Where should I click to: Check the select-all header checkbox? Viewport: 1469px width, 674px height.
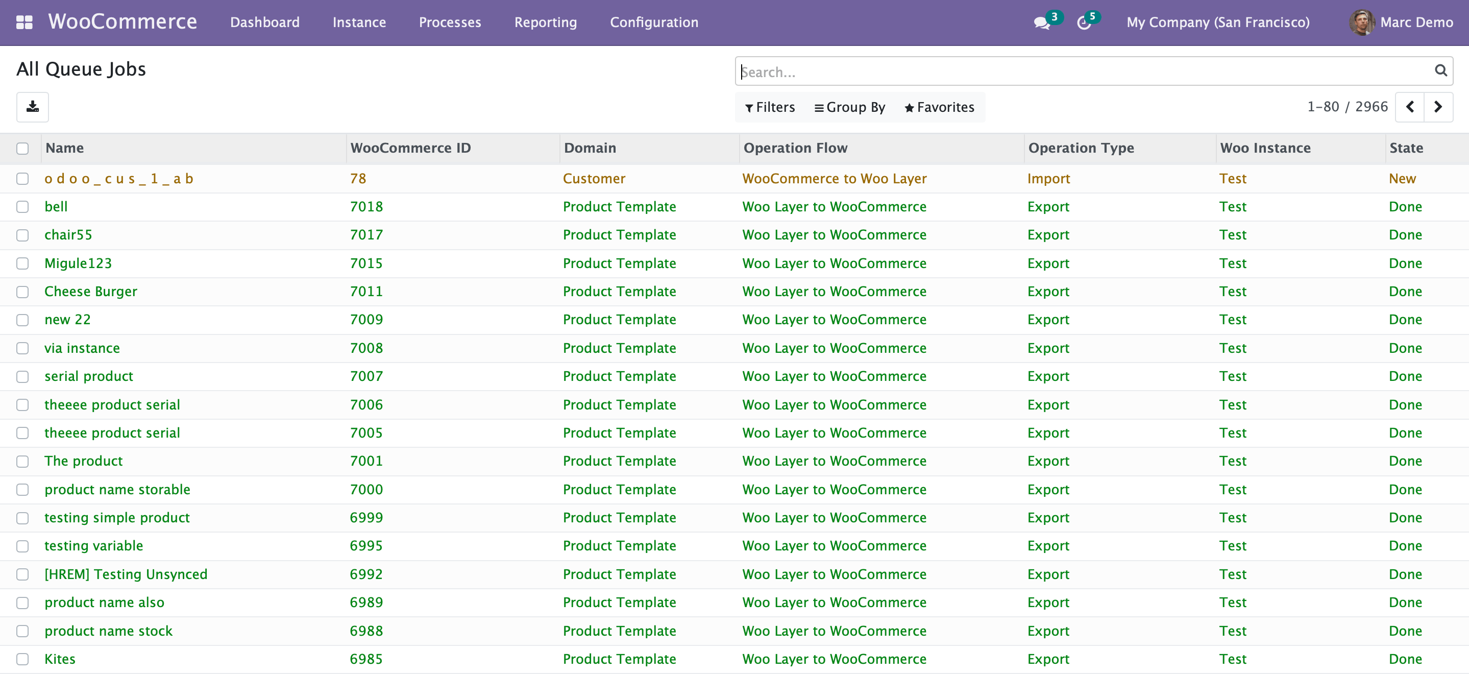click(22, 149)
